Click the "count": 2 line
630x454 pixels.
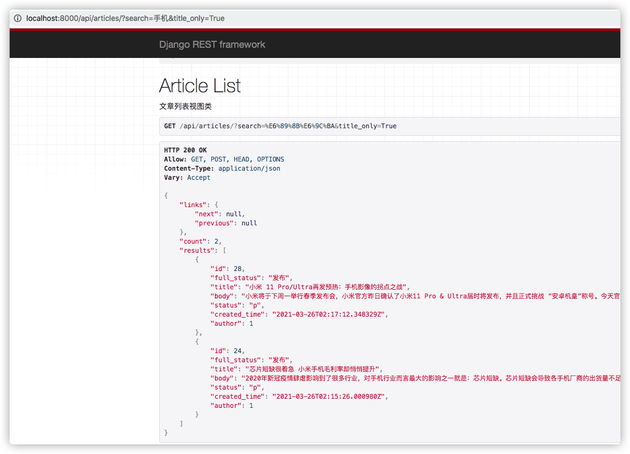200,241
